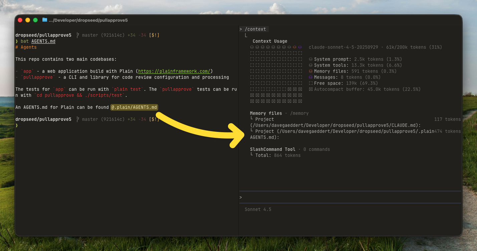Click the /memory command hint

tap(299, 113)
